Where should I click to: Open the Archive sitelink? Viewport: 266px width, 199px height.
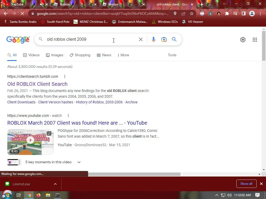(x=131, y=102)
